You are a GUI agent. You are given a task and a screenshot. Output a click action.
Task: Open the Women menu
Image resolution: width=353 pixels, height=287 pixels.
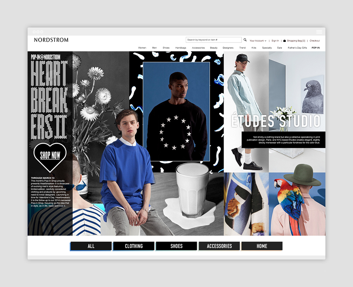pyautogui.click(x=142, y=48)
